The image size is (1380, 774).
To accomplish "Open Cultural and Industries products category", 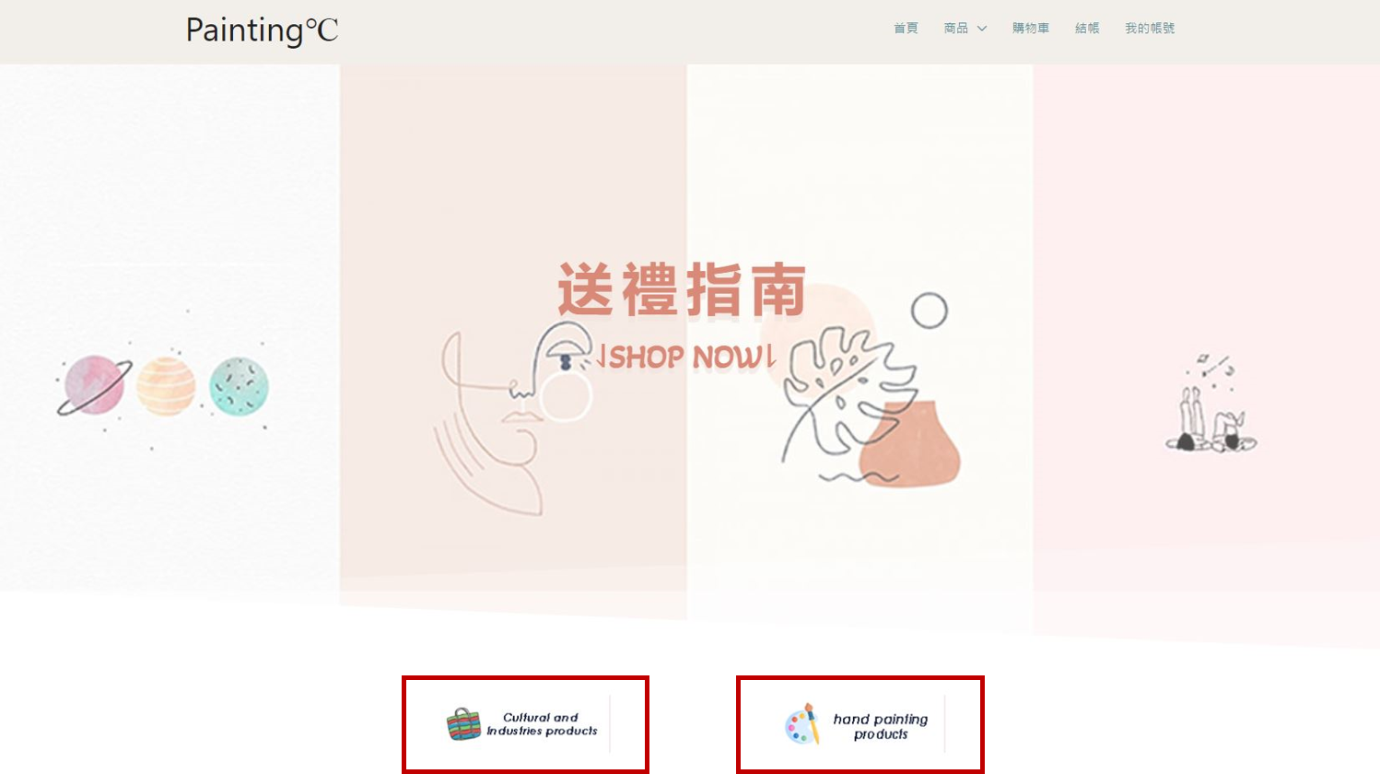I will (526, 725).
